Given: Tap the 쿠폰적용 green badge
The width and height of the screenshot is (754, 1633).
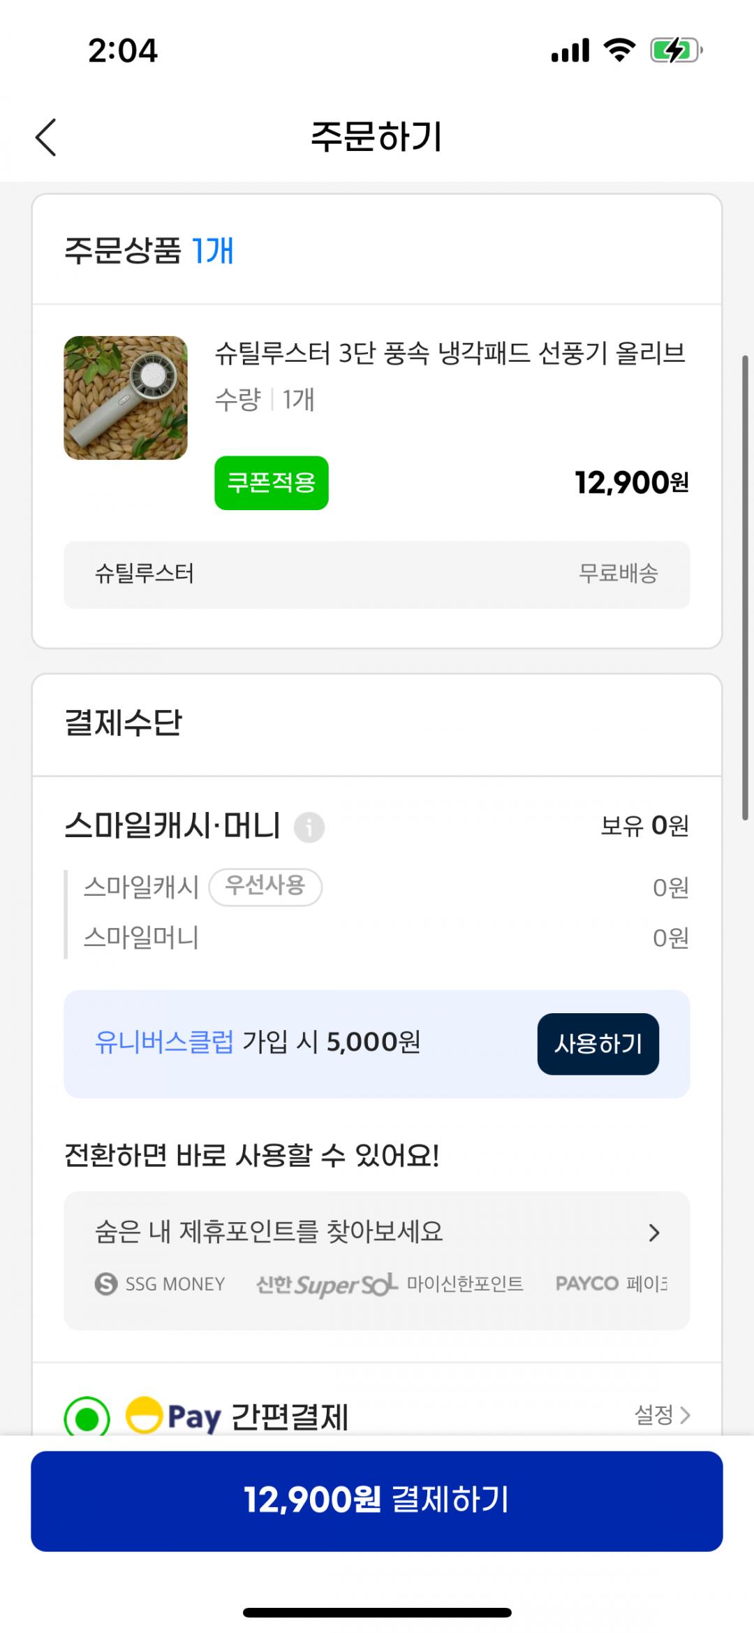Looking at the screenshot, I should pyautogui.click(x=272, y=483).
